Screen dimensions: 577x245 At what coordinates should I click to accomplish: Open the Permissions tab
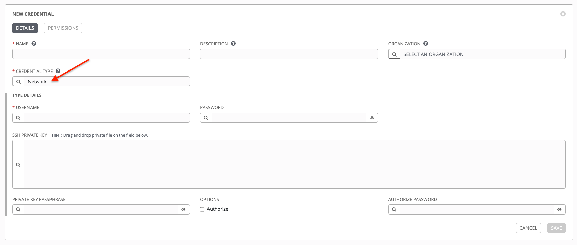[x=63, y=28]
